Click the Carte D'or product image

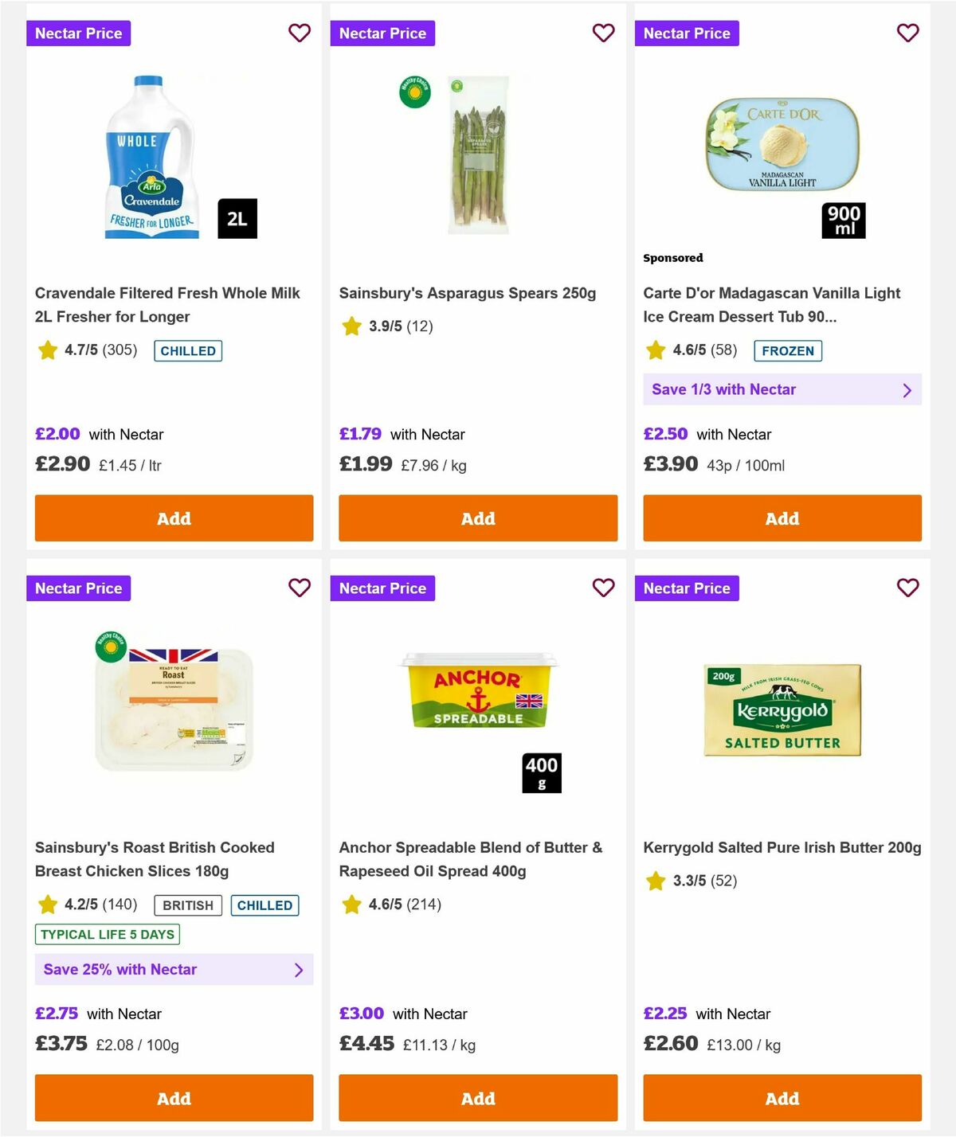(x=782, y=151)
